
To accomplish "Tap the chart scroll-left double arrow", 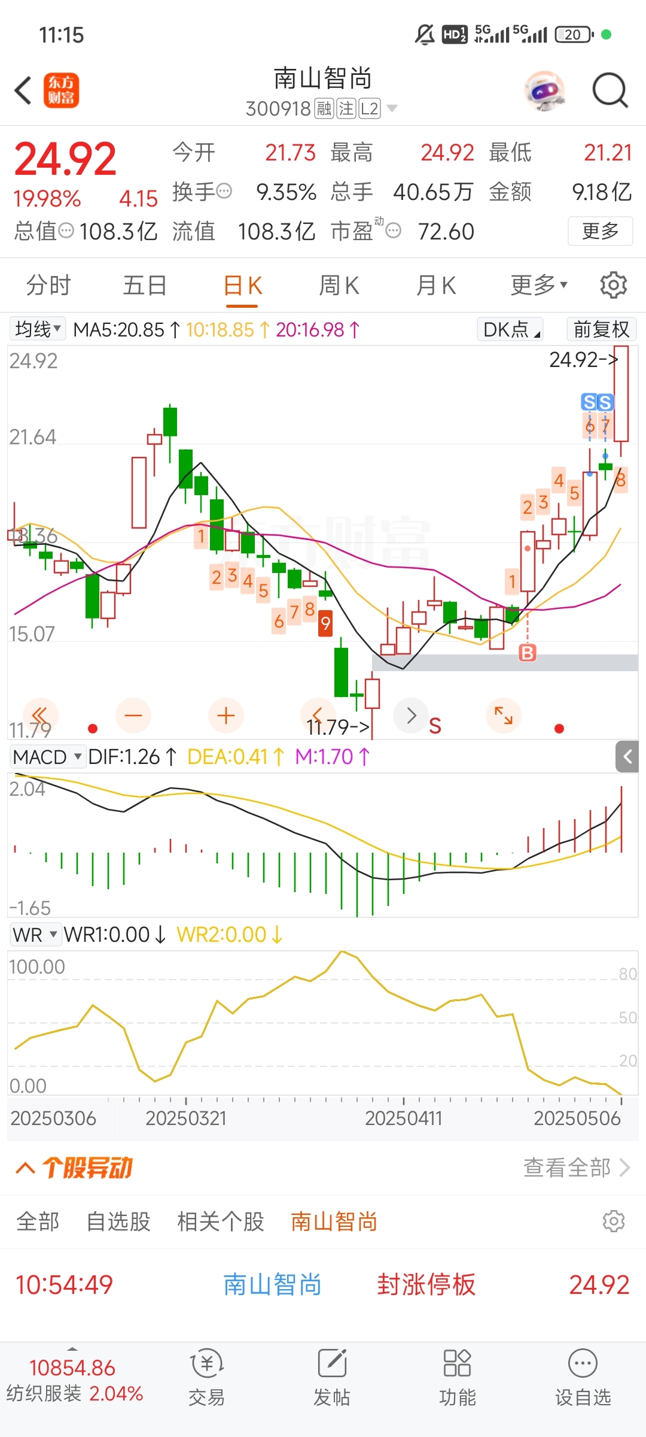I will tap(40, 716).
